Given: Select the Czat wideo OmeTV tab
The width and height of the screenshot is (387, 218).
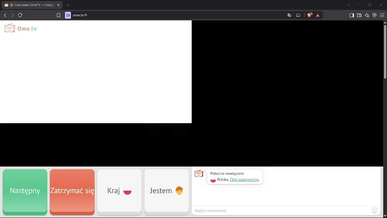Looking at the screenshot, I should [x=32, y=5].
